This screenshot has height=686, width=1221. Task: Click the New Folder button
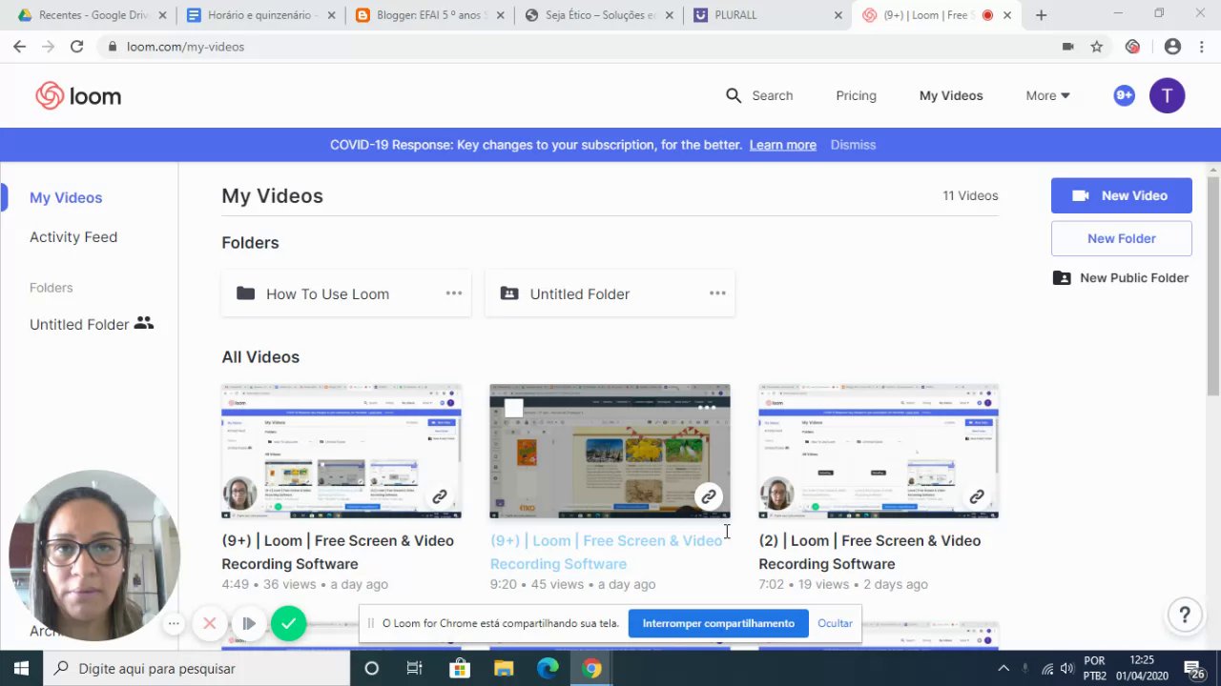click(x=1121, y=238)
